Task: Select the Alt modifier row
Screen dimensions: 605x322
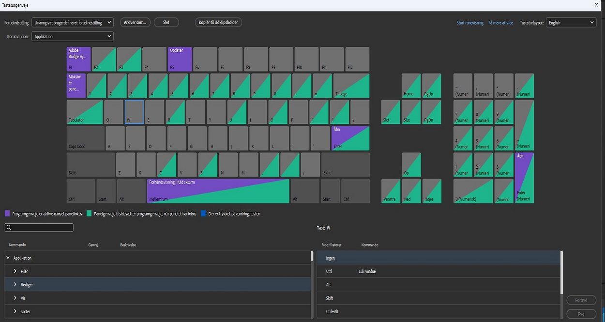Action: click(439, 285)
